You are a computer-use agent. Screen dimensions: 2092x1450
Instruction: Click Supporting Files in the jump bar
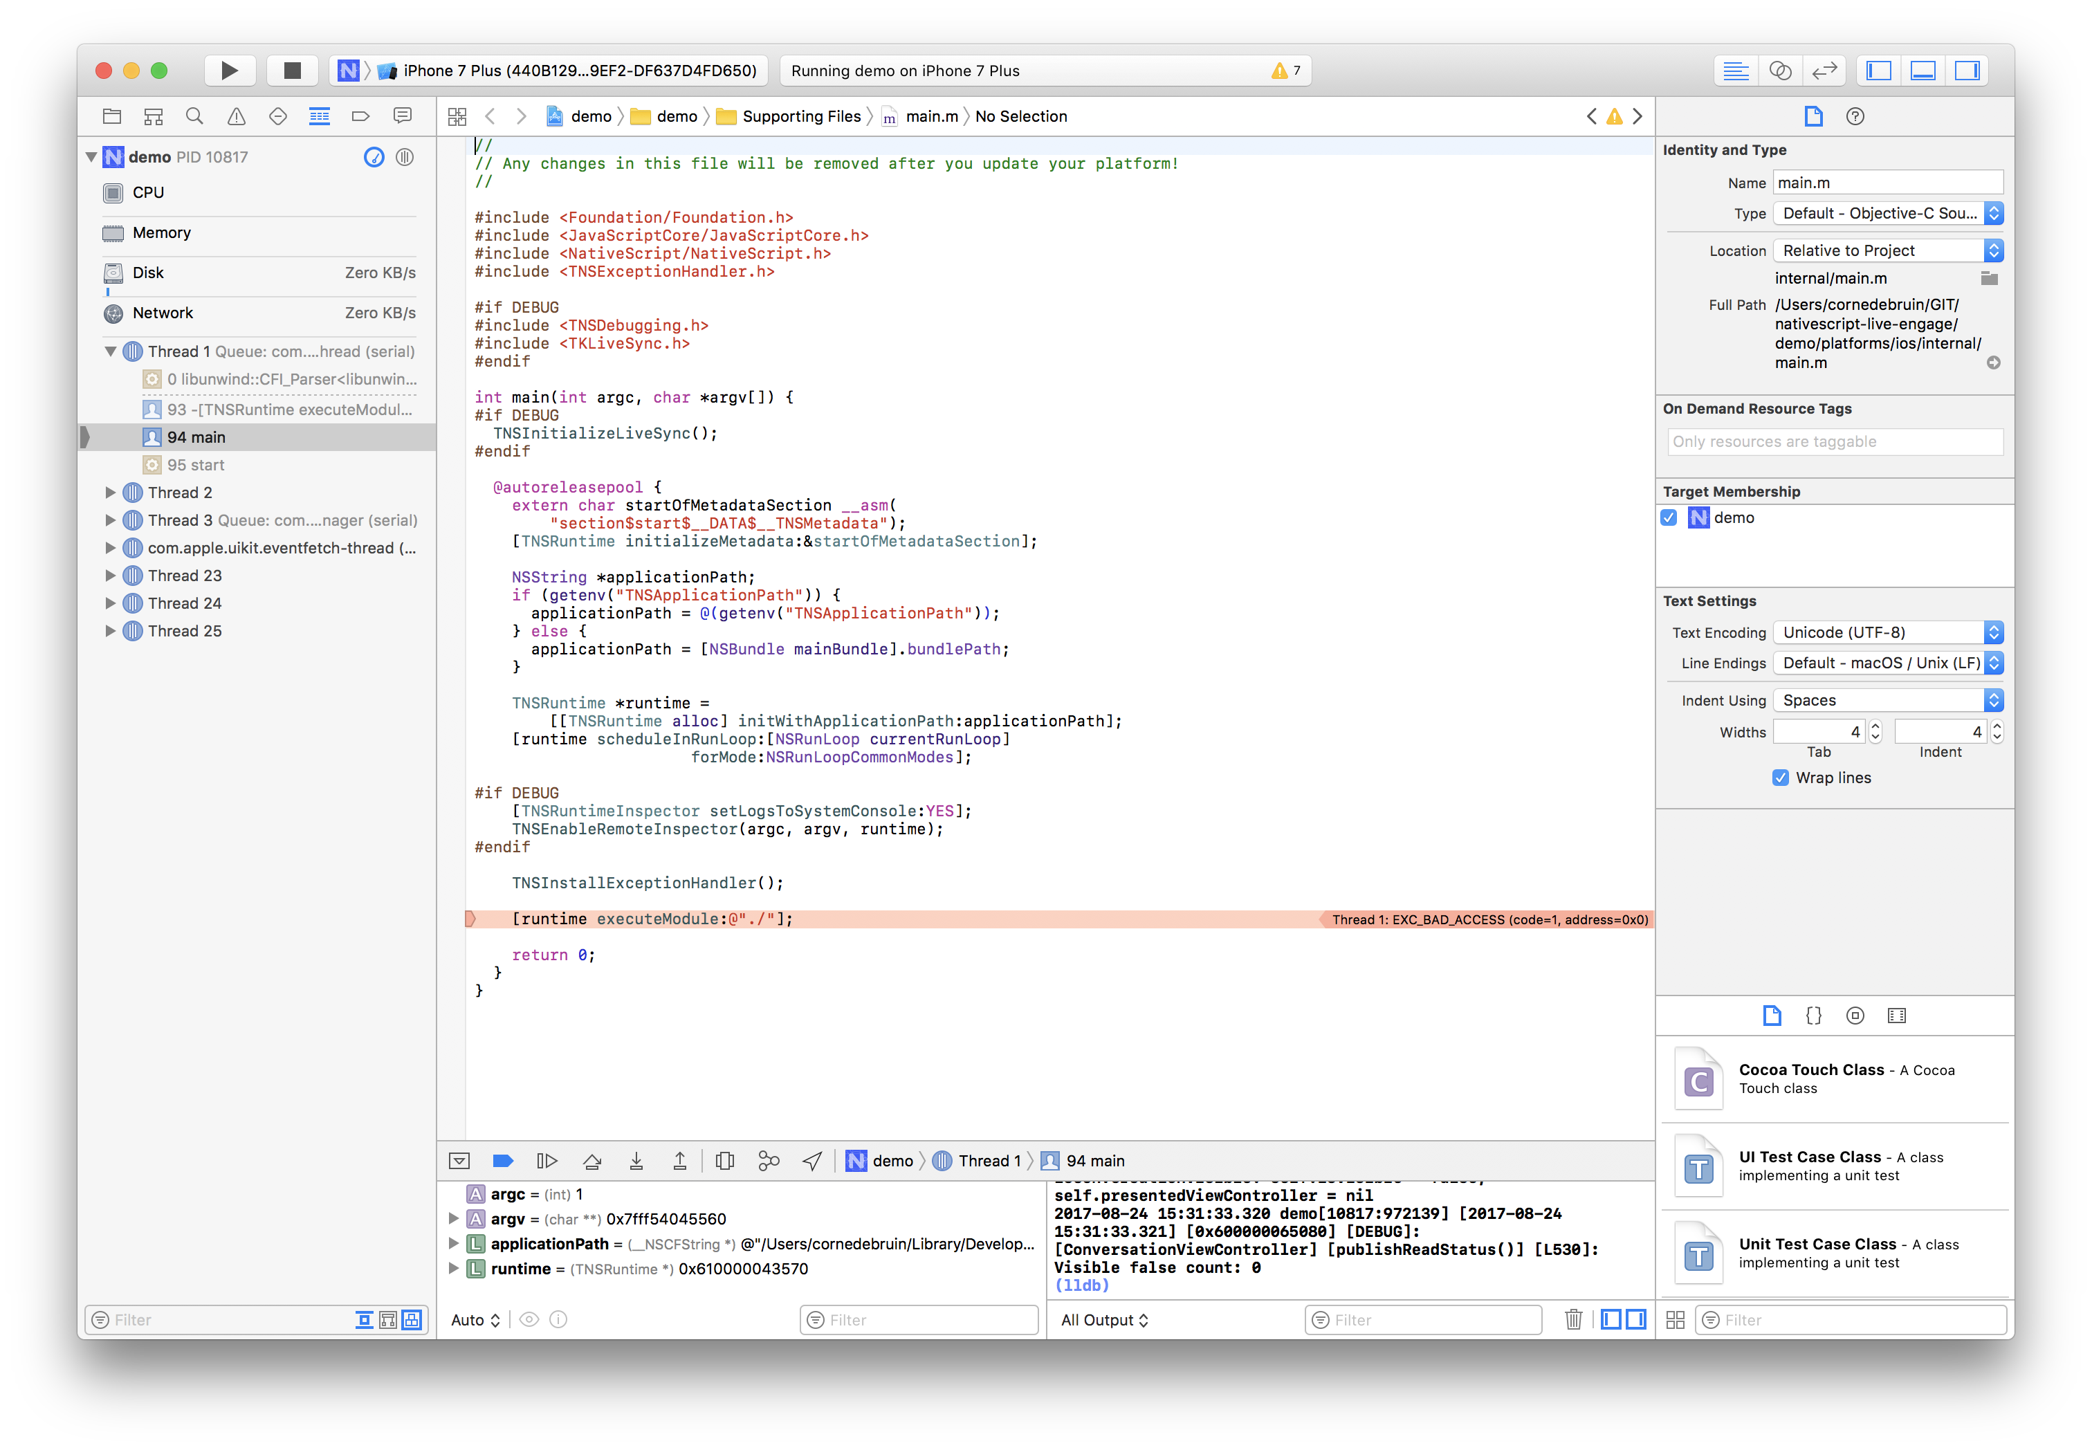801,116
